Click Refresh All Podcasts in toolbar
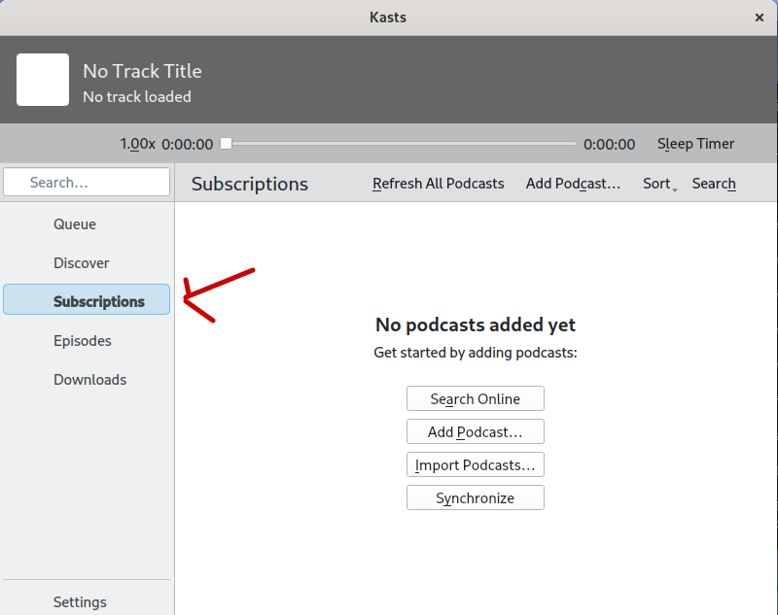 point(439,184)
